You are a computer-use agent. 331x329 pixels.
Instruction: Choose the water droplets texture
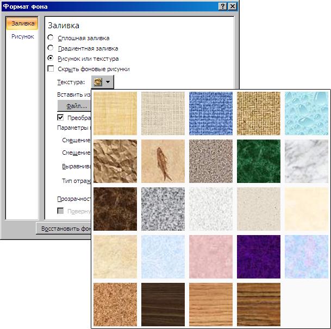(307, 113)
